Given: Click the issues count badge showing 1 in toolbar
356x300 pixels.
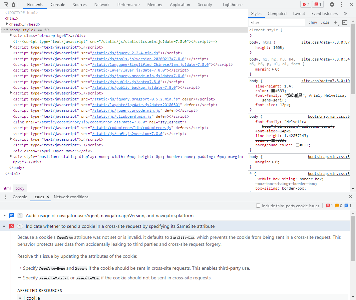Looking at the screenshot, I should tap(318, 5).
